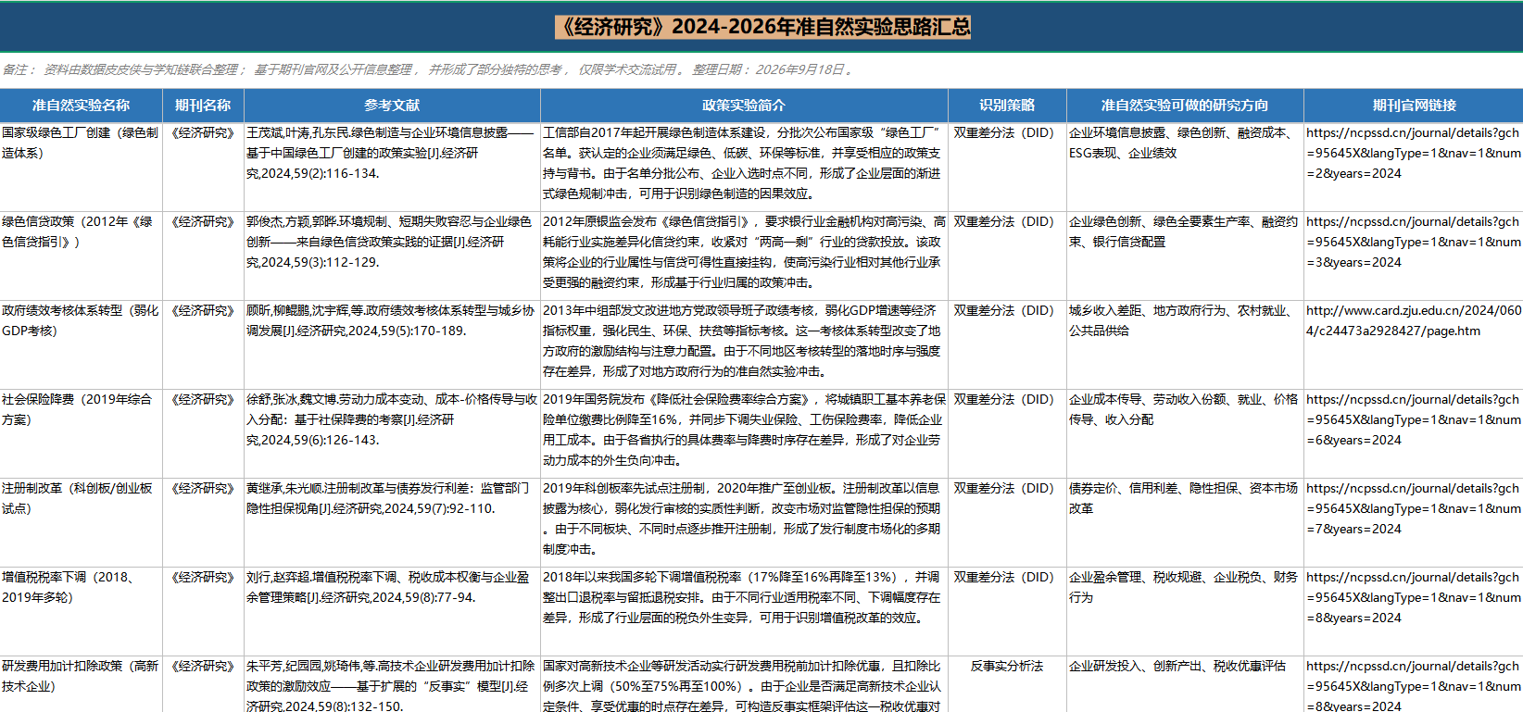This screenshot has height=712, width=1523.
Task: Click the 准自然实验可做的研究方向 header
Action: pos(1185,106)
